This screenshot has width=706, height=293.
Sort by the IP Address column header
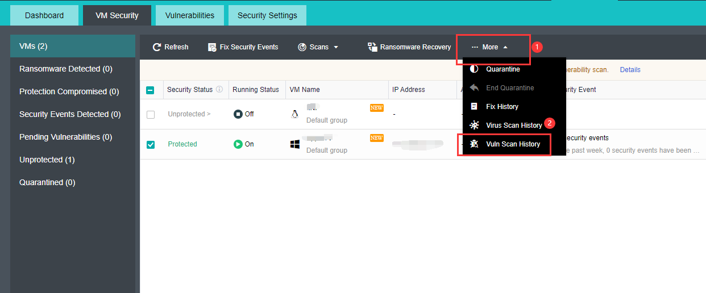pos(408,90)
